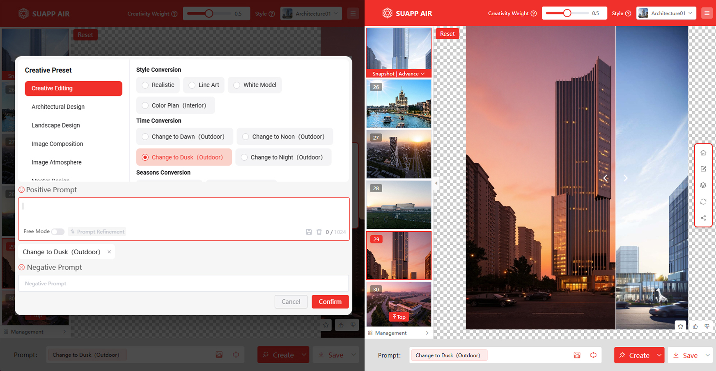Viewport: 716px width, 371px height.
Task: Open the layers icon in the right window's side toolbar
Action: [x=703, y=185]
